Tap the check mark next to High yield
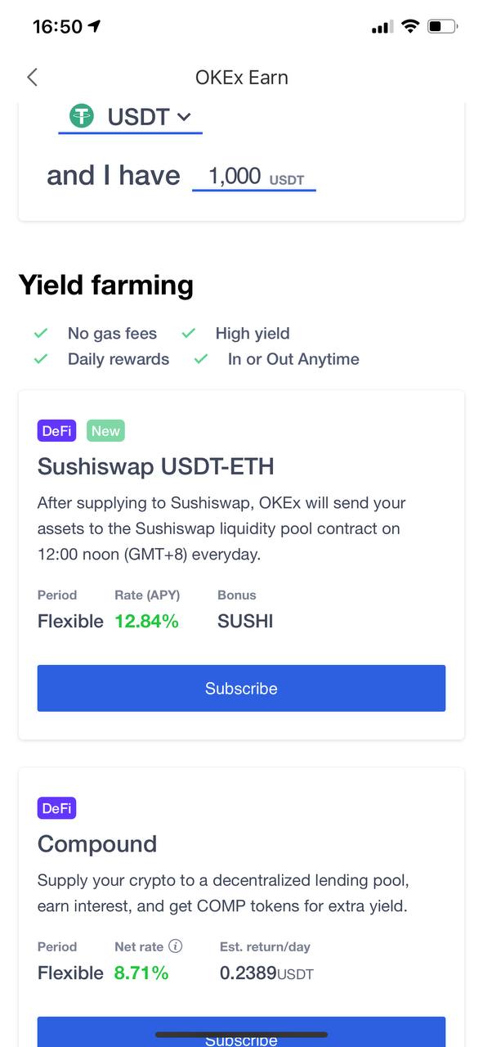This screenshot has width=483, height=1047. [x=189, y=333]
